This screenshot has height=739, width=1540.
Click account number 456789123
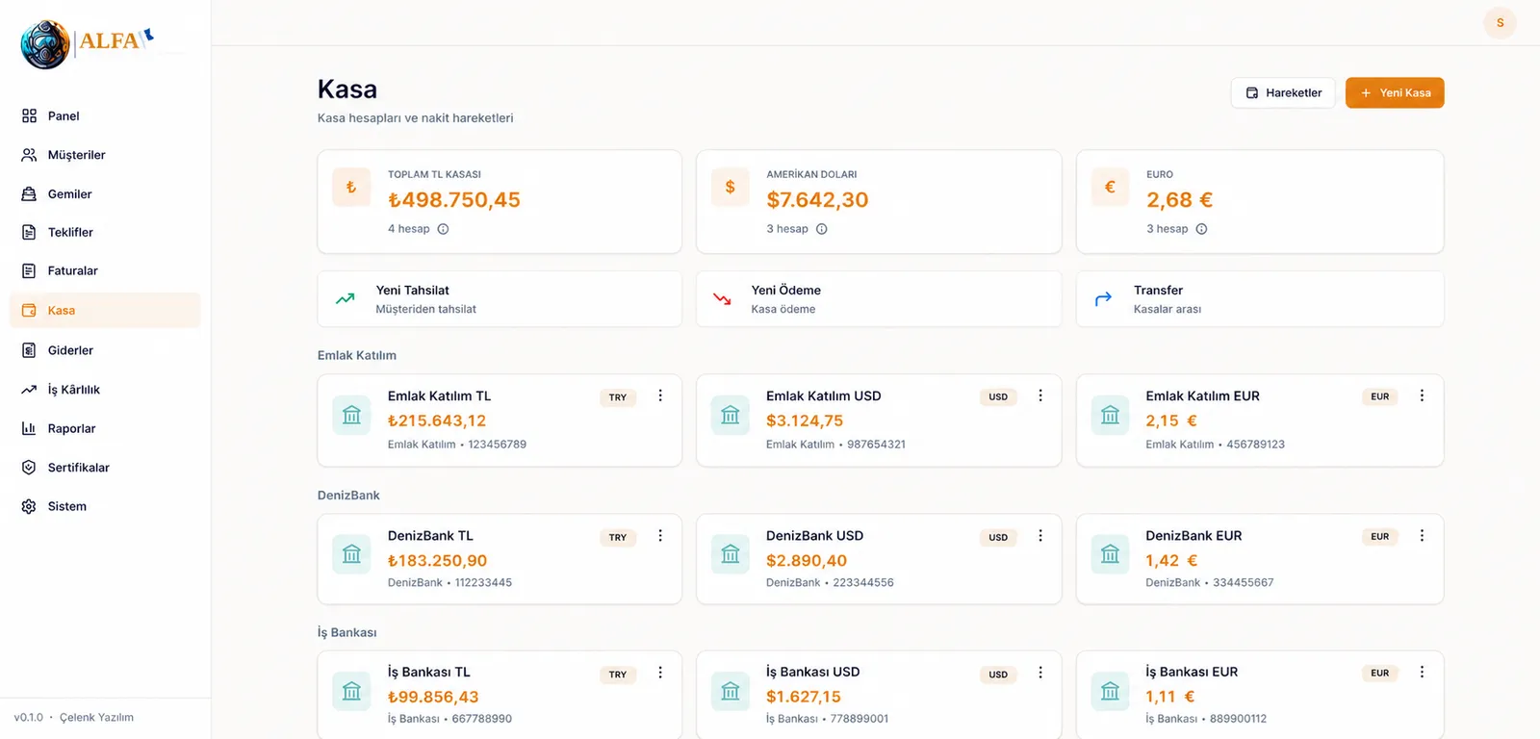pos(1256,445)
